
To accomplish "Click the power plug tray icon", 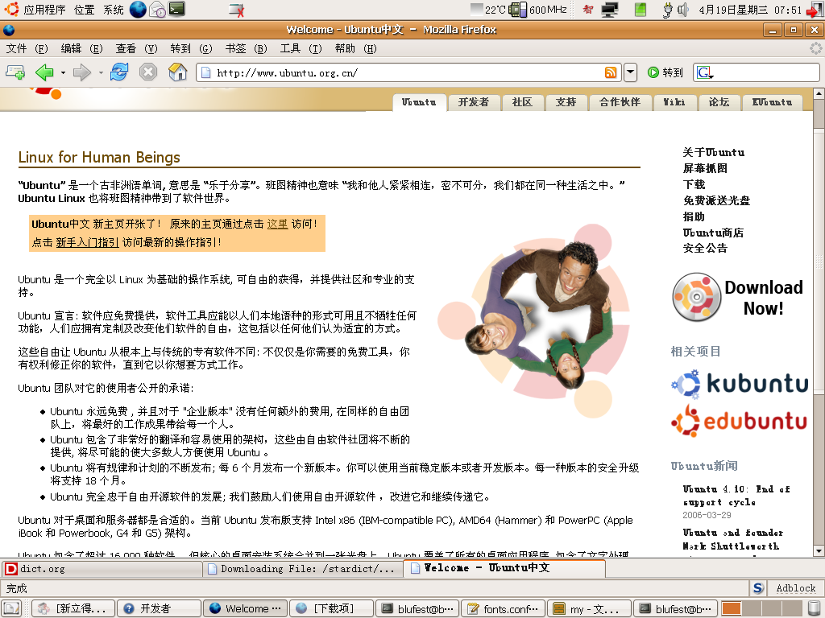I will tap(667, 10).
